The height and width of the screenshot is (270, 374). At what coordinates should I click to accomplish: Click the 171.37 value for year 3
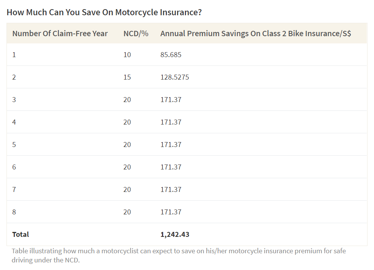pos(171,100)
